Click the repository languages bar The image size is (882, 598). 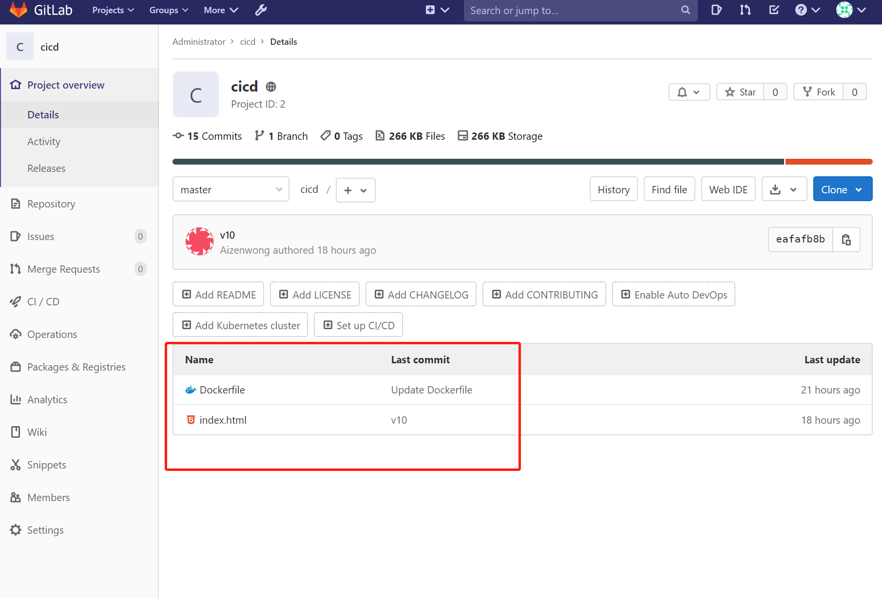point(522,162)
